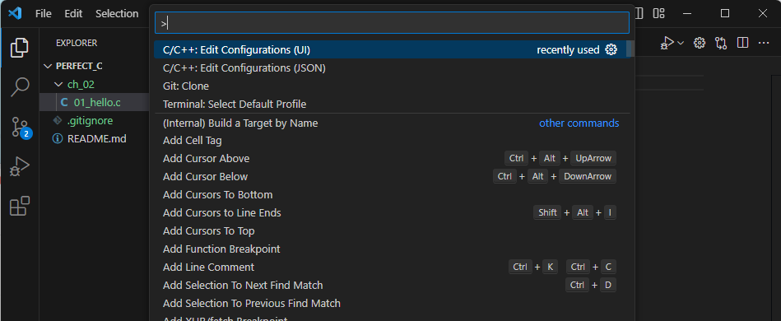Open the Edit menu
The height and width of the screenshot is (321, 781).
(73, 13)
